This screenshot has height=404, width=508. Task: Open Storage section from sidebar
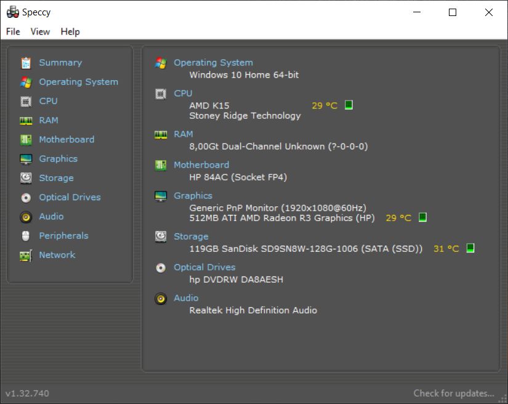(57, 178)
